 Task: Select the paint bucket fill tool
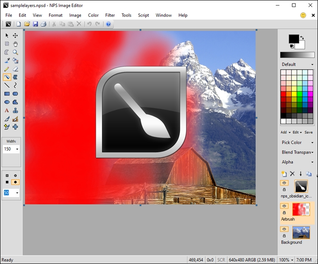[x=15, y=60]
